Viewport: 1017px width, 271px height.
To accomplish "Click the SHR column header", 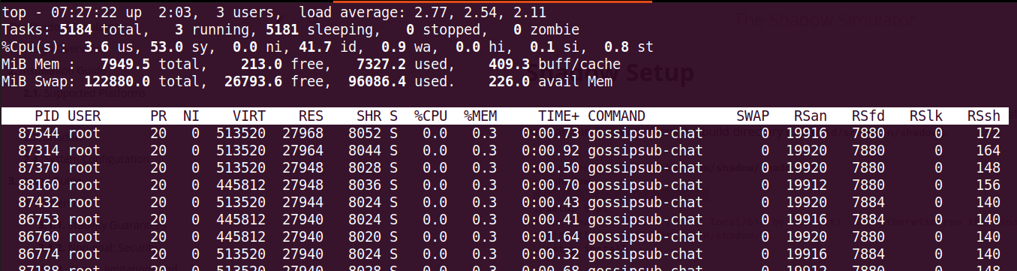I will tap(369, 116).
